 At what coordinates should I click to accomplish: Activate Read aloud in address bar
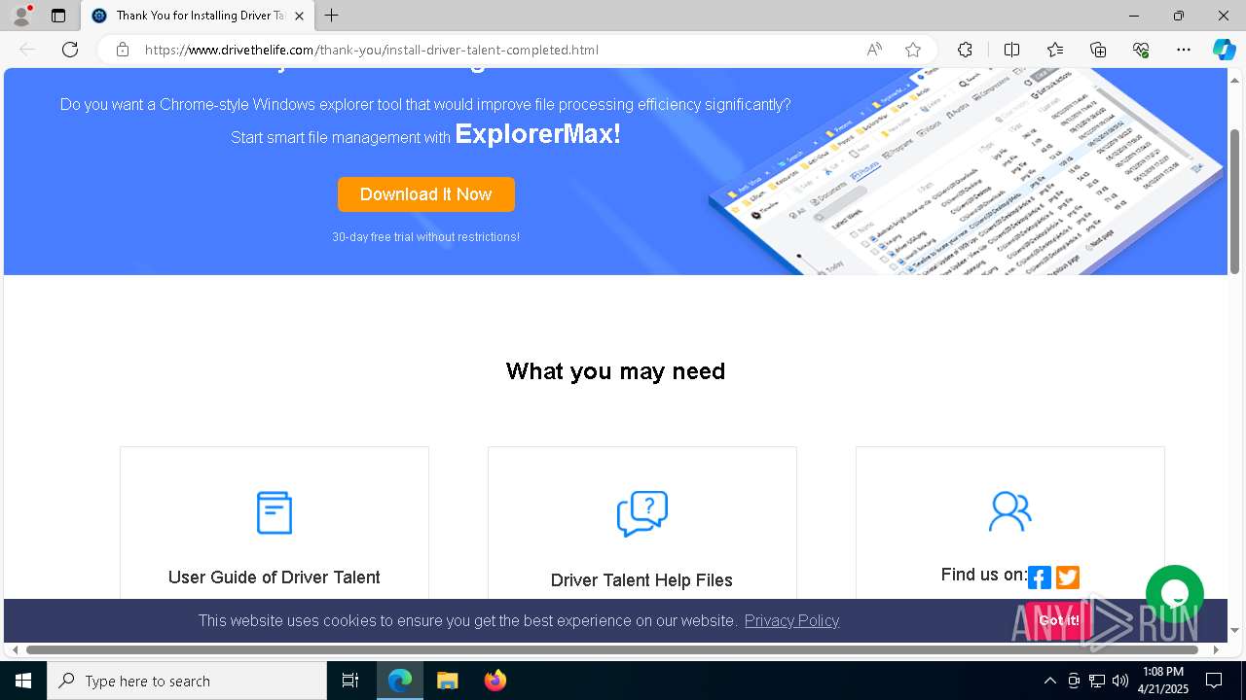tap(874, 50)
